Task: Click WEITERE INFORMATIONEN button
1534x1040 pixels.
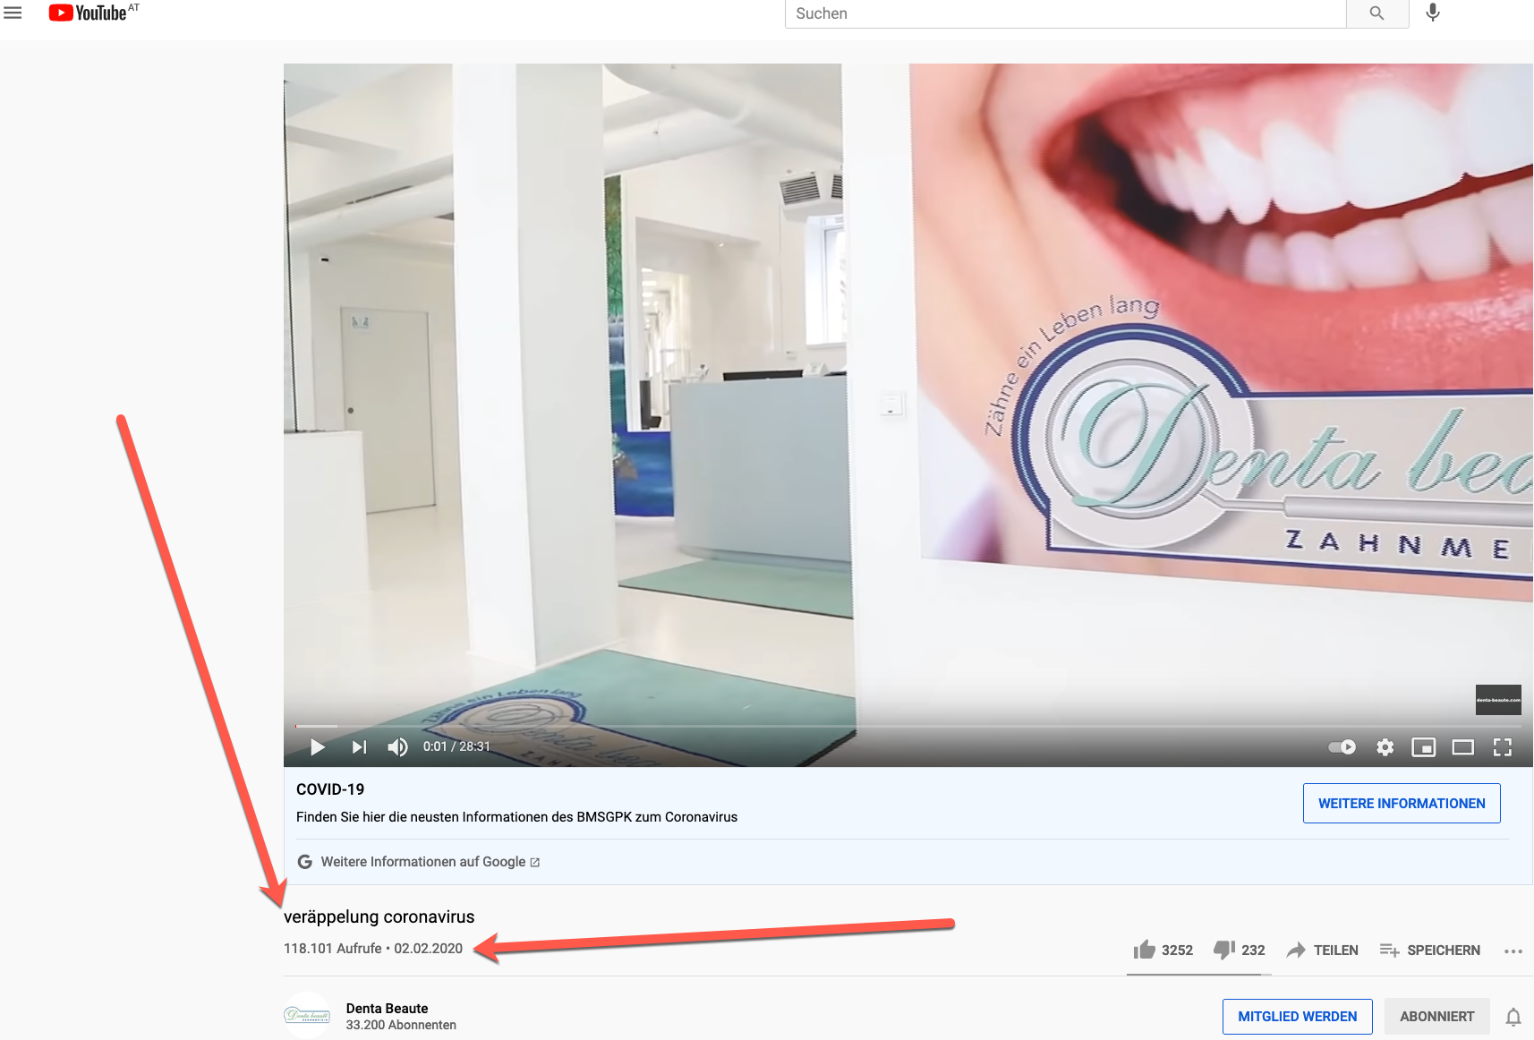Action: pos(1401,804)
